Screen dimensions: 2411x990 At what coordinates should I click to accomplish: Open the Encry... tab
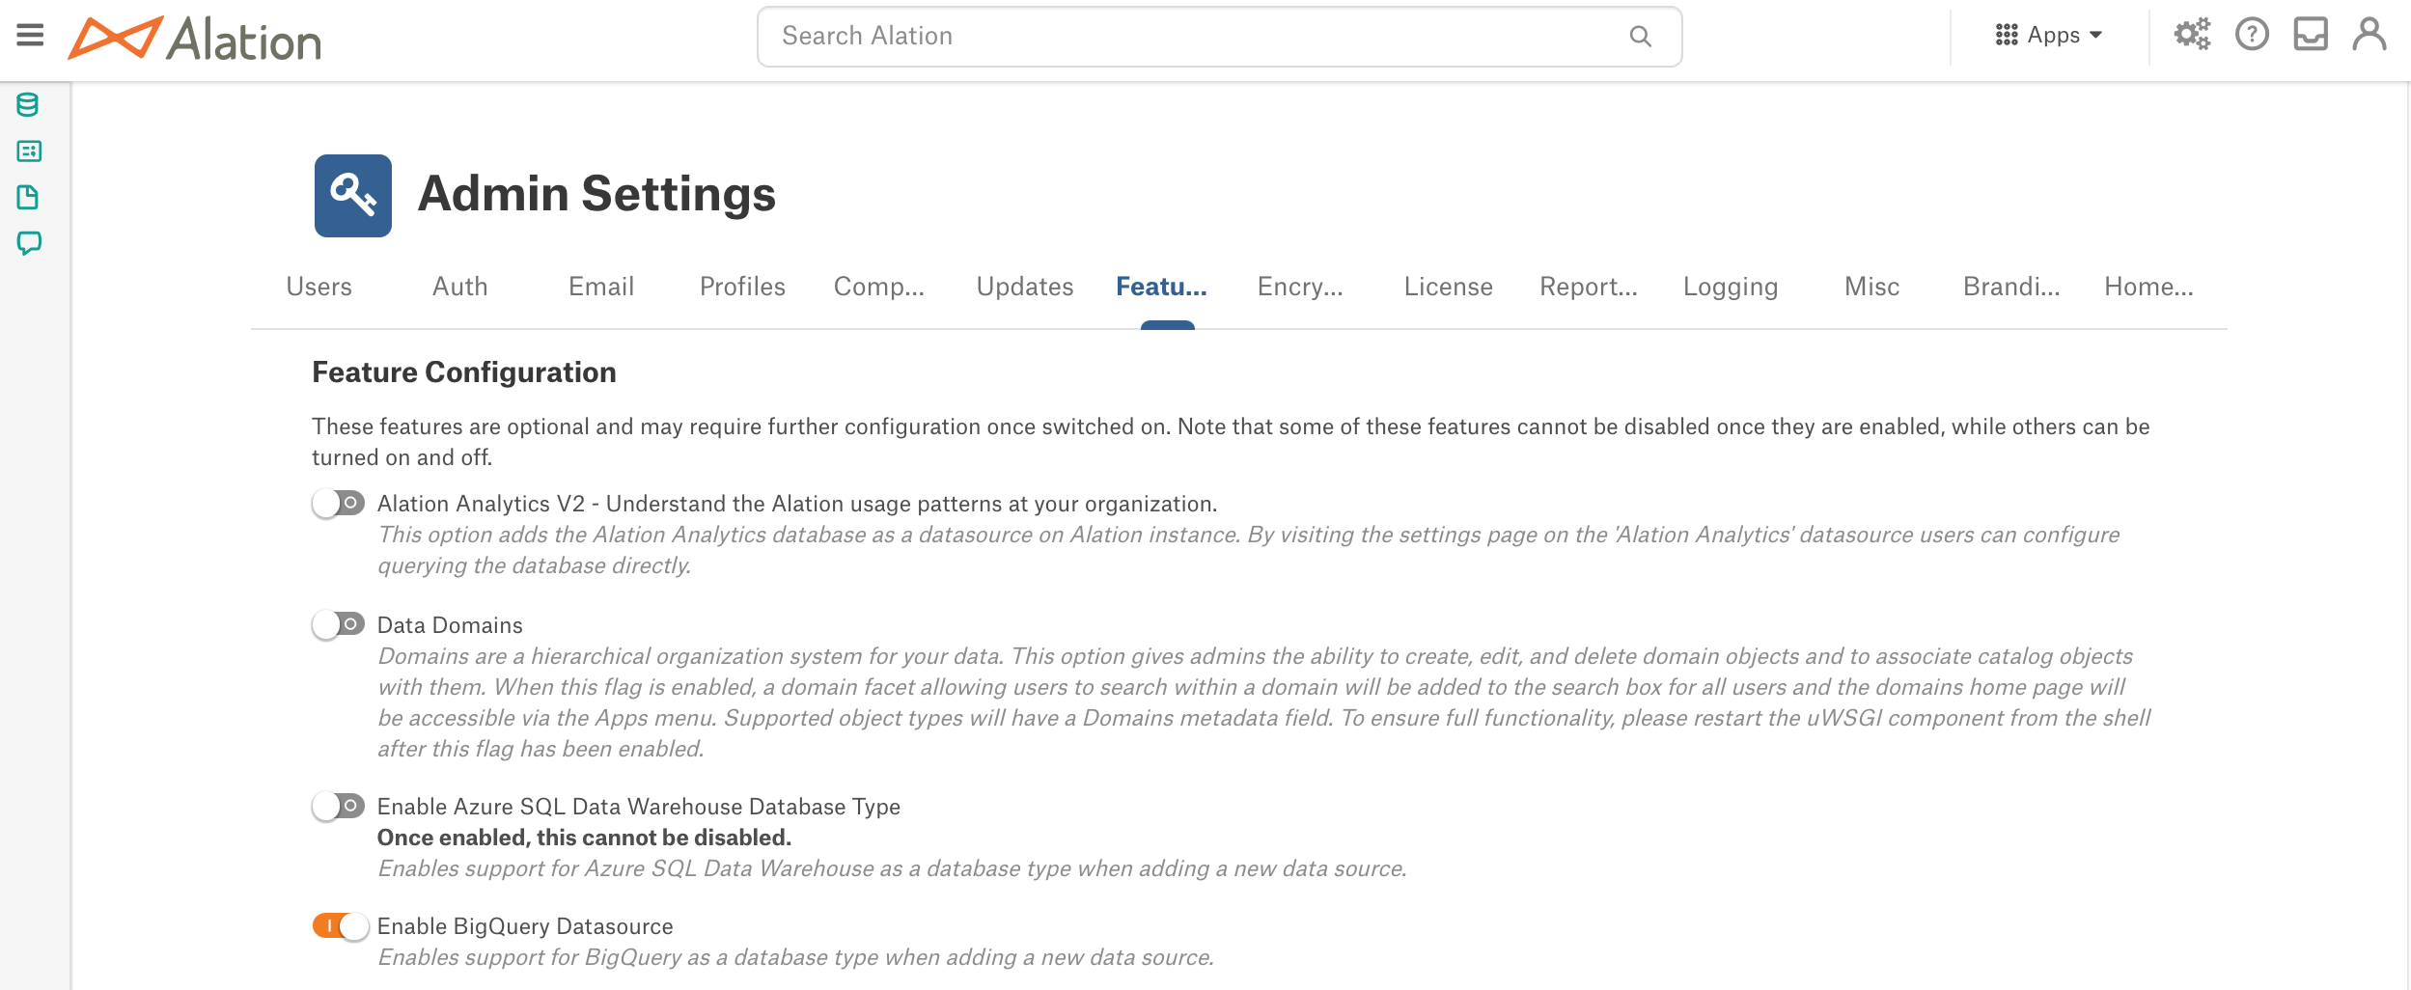click(1300, 287)
